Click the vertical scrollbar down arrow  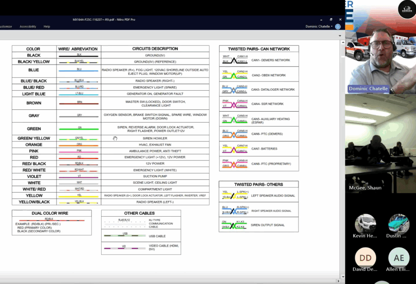tap(343, 277)
